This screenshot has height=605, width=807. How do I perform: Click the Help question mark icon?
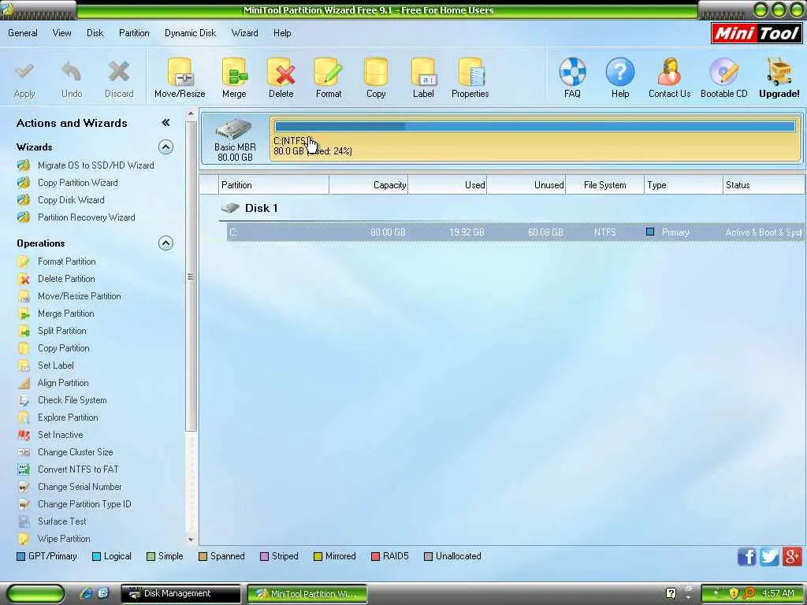[x=619, y=72]
